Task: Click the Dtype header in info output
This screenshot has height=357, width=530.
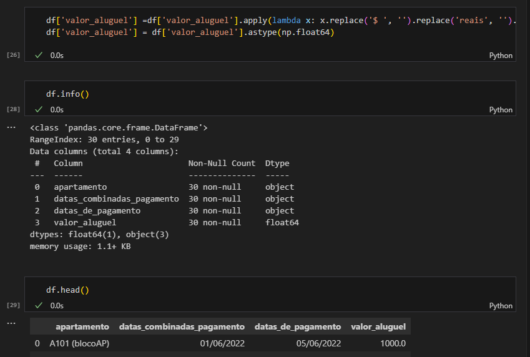Action: point(277,164)
